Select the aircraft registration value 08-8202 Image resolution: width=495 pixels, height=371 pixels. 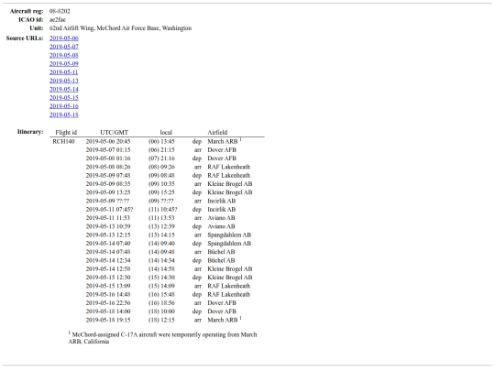coord(60,11)
